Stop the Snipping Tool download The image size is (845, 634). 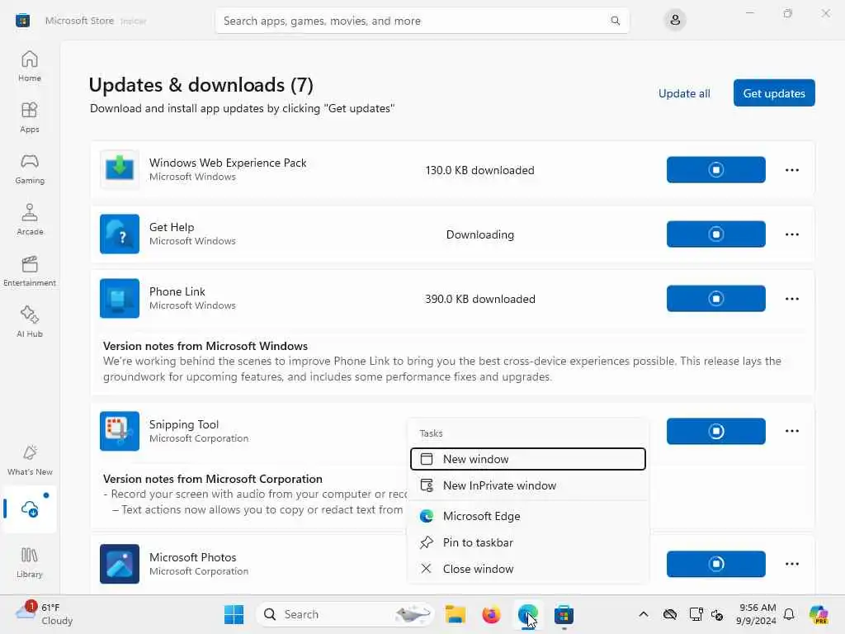tap(715, 431)
